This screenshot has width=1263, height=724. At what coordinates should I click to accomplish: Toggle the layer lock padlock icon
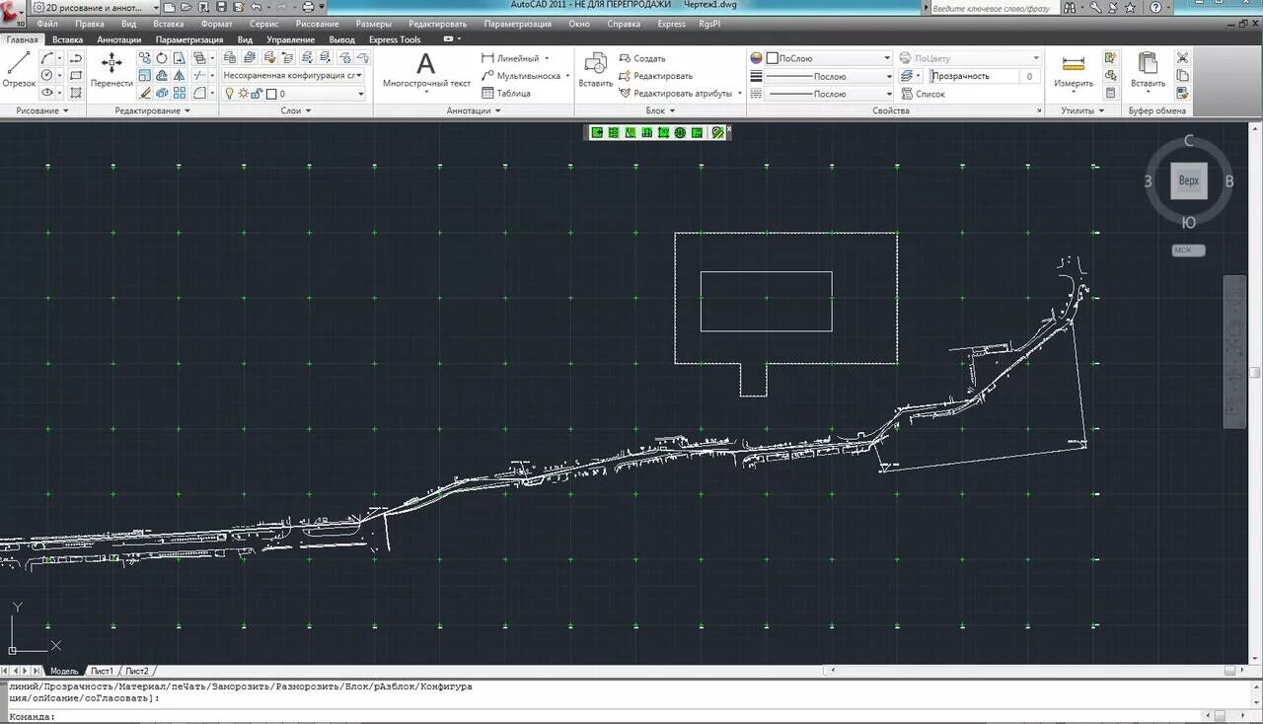[x=257, y=94]
